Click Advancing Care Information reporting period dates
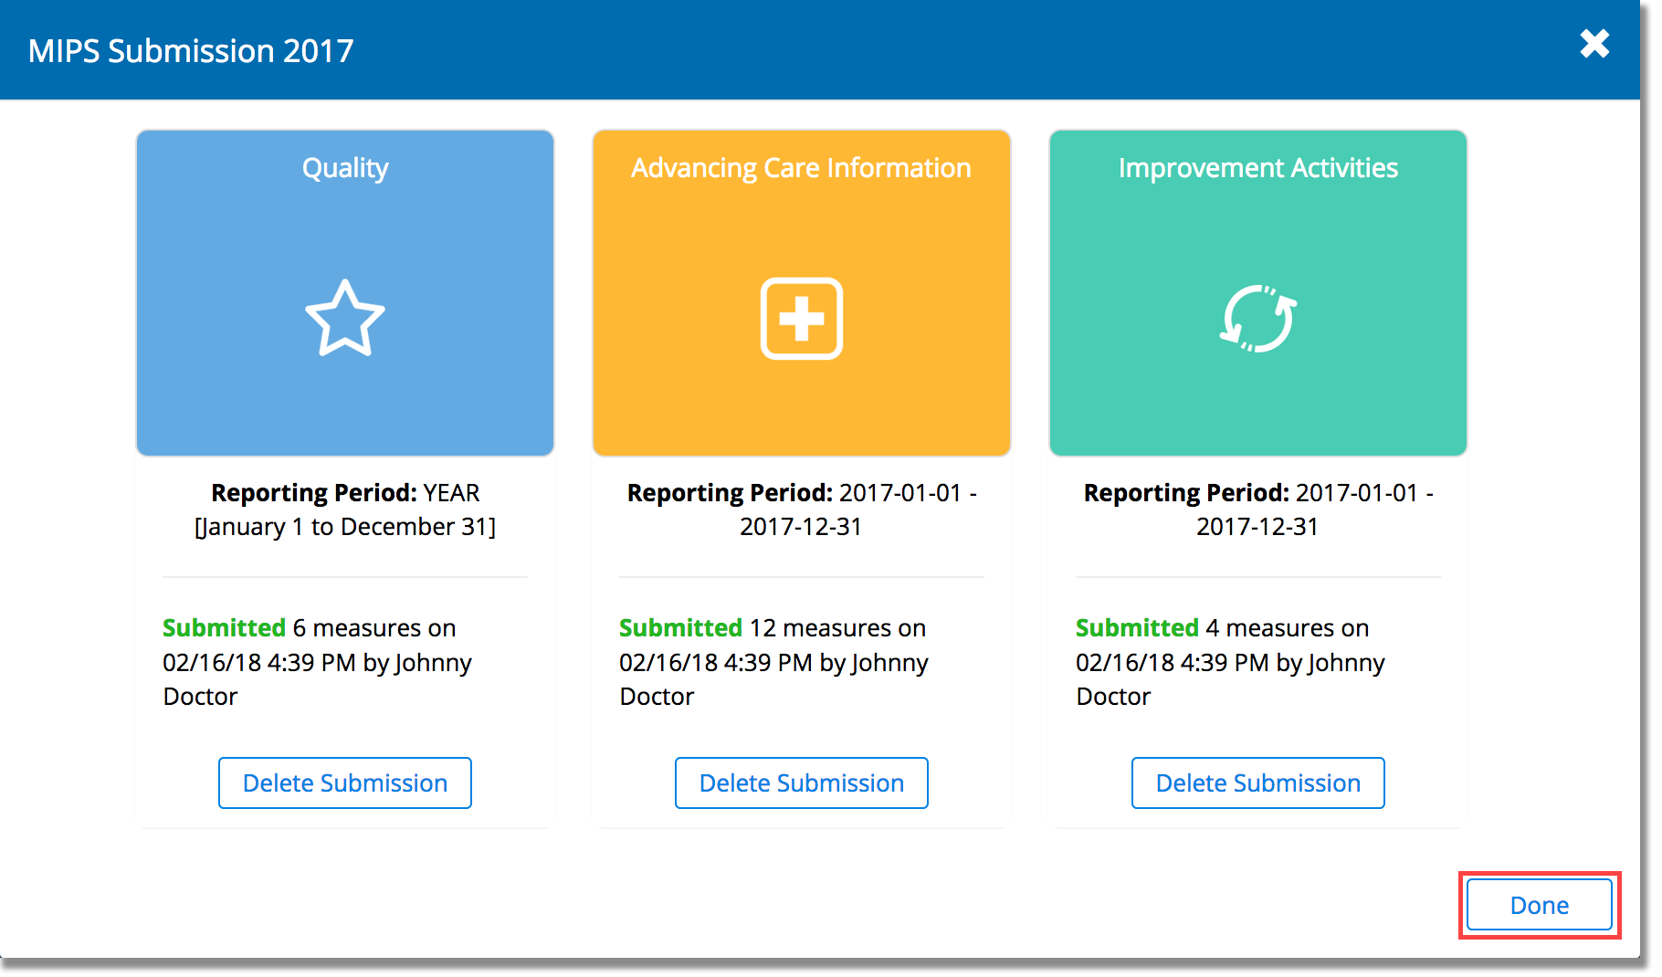Image resolution: width=1662 pixels, height=977 pixels. click(x=801, y=510)
